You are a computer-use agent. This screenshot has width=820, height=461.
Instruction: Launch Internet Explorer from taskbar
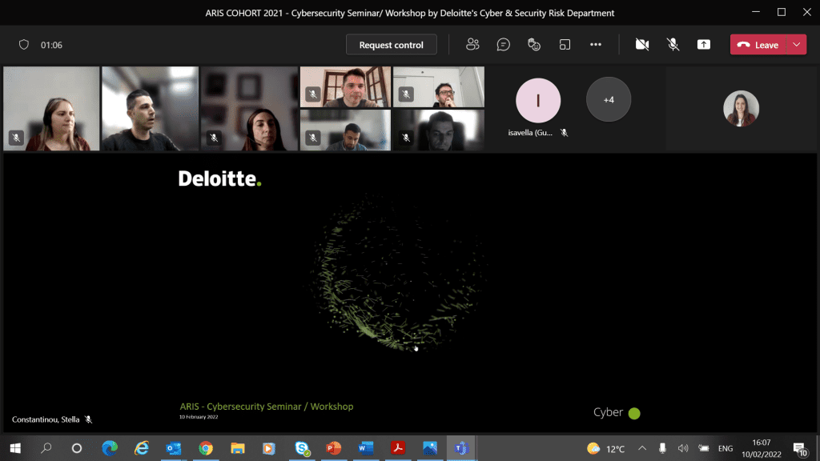142,448
